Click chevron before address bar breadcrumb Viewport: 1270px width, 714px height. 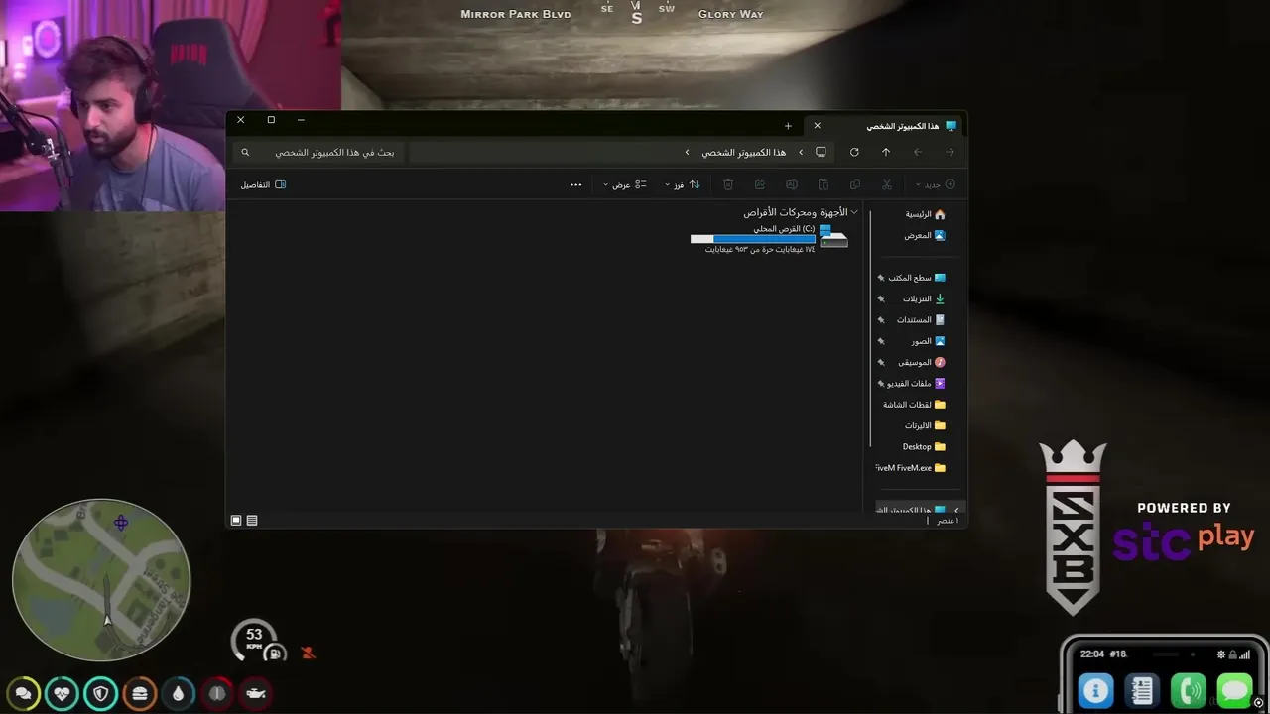pyautogui.click(x=801, y=152)
